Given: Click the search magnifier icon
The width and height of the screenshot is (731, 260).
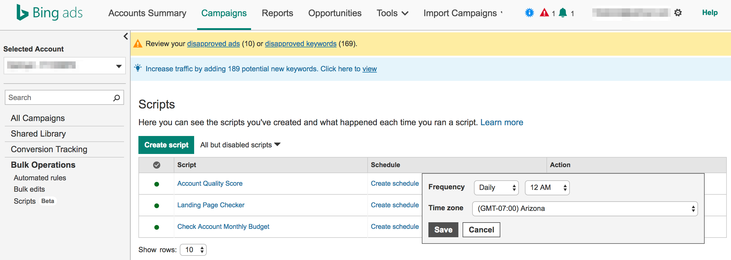Looking at the screenshot, I should pos(117,98).
